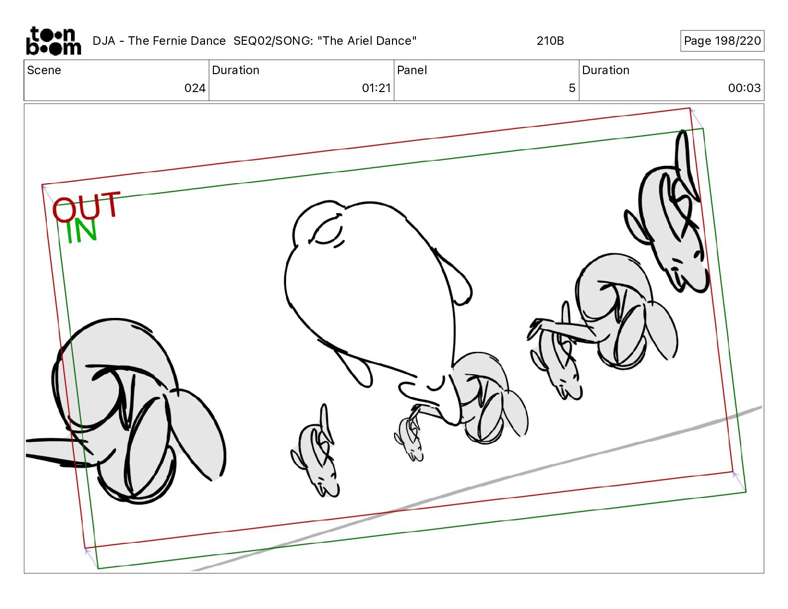Viewport: 788px width, 609px height.
Task: Click the red 'OUT' camera label
Action: (87, 206)
